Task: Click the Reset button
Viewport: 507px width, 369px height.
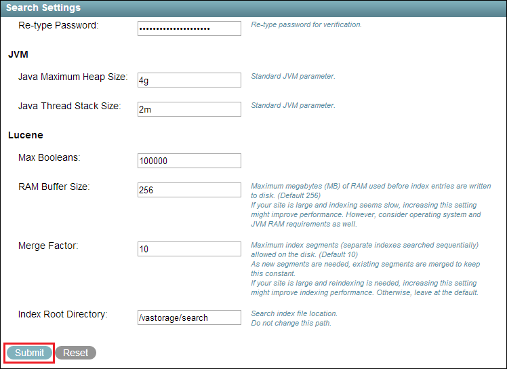Action: click(x=76, y=353)
